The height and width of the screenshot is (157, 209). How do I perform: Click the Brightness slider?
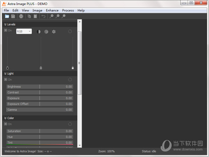(x=40, y=87)
